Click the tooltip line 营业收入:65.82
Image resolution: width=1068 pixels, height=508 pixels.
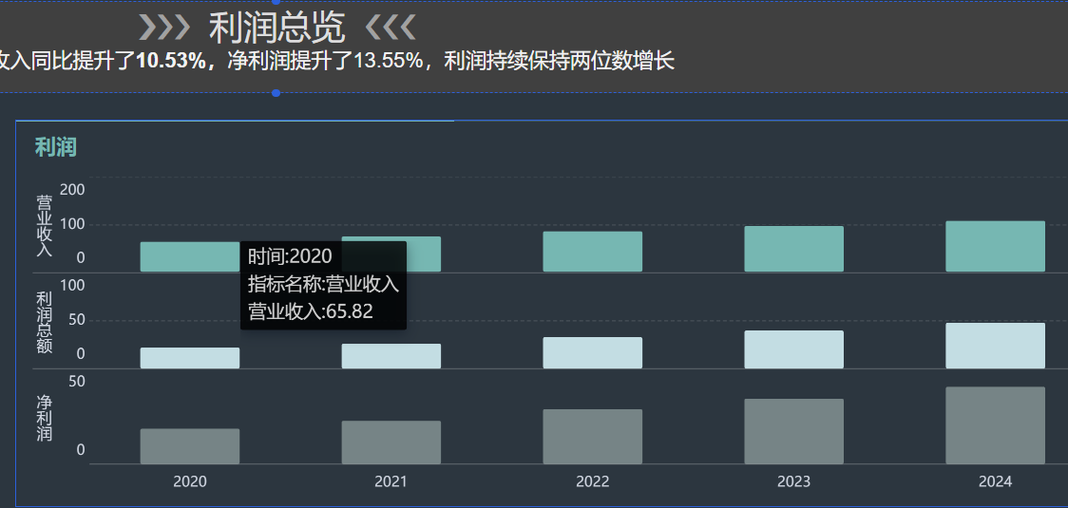click(311, 311)
